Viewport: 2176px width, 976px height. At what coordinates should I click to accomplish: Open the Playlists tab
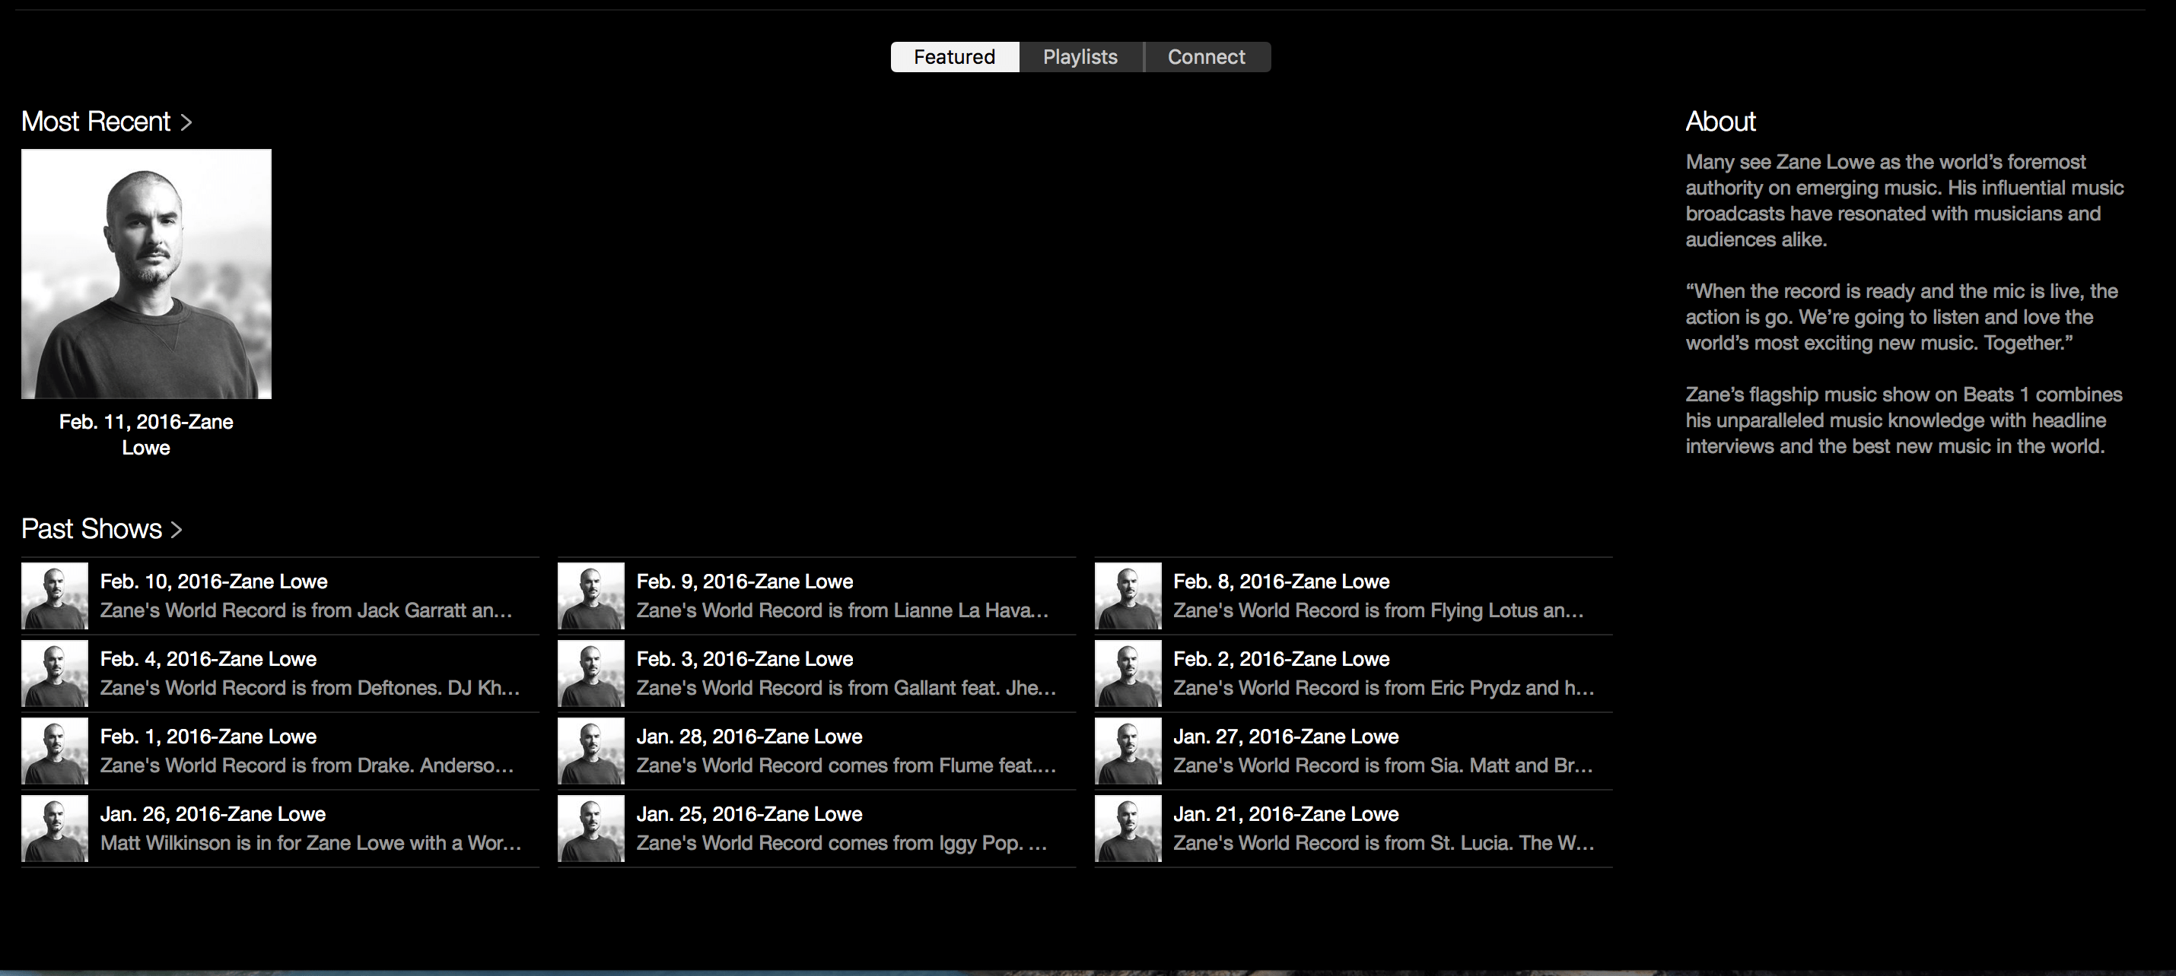coord(1080,56)
